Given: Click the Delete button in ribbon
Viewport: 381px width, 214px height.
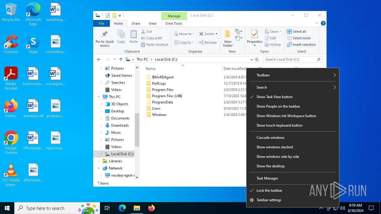Looking at the screenshot, I should coord(208,34).
